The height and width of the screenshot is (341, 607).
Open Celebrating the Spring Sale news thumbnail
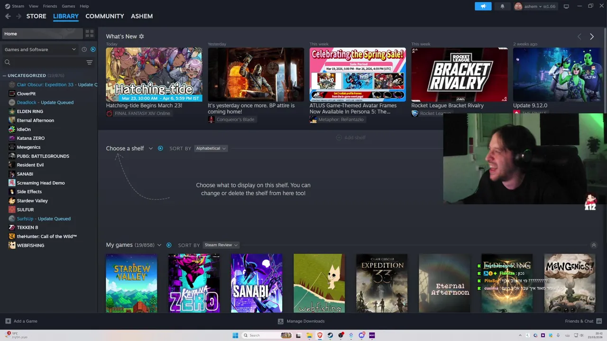click(358, 74)
